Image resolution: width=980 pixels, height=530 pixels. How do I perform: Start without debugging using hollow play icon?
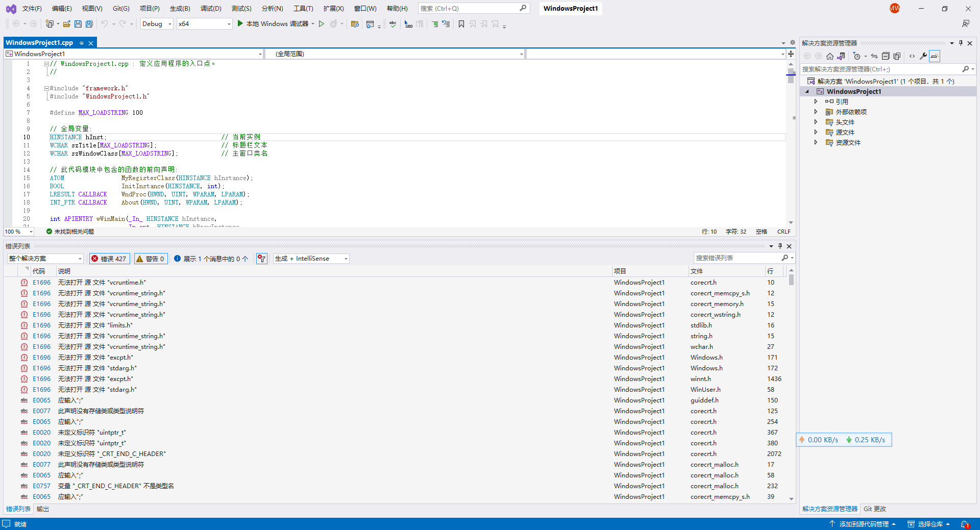pyautogui.click(x=322, y=24)
